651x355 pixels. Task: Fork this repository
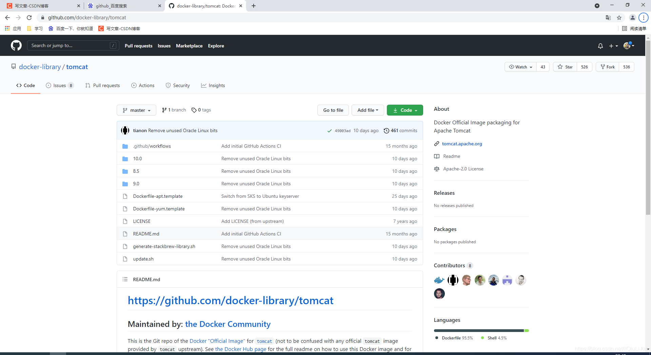pyautogui.click(x=608, y=67)
